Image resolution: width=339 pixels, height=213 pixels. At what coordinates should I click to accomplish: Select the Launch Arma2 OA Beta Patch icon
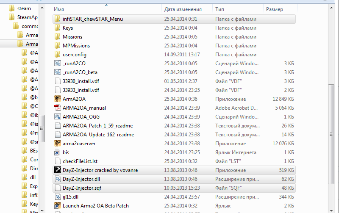(58, 205)
